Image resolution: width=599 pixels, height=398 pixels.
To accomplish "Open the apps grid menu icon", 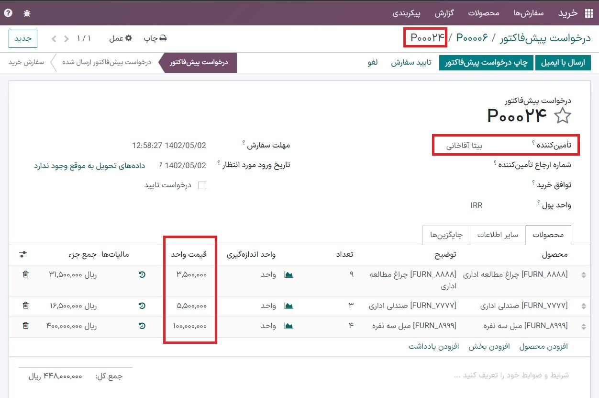I will pos(588,13).
